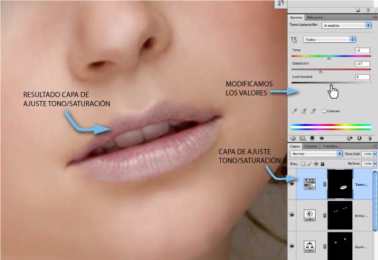Toggle lock image pixels brush icon
Image resolution: width=378 pixels, height=260 pixels.
[309, 164]
